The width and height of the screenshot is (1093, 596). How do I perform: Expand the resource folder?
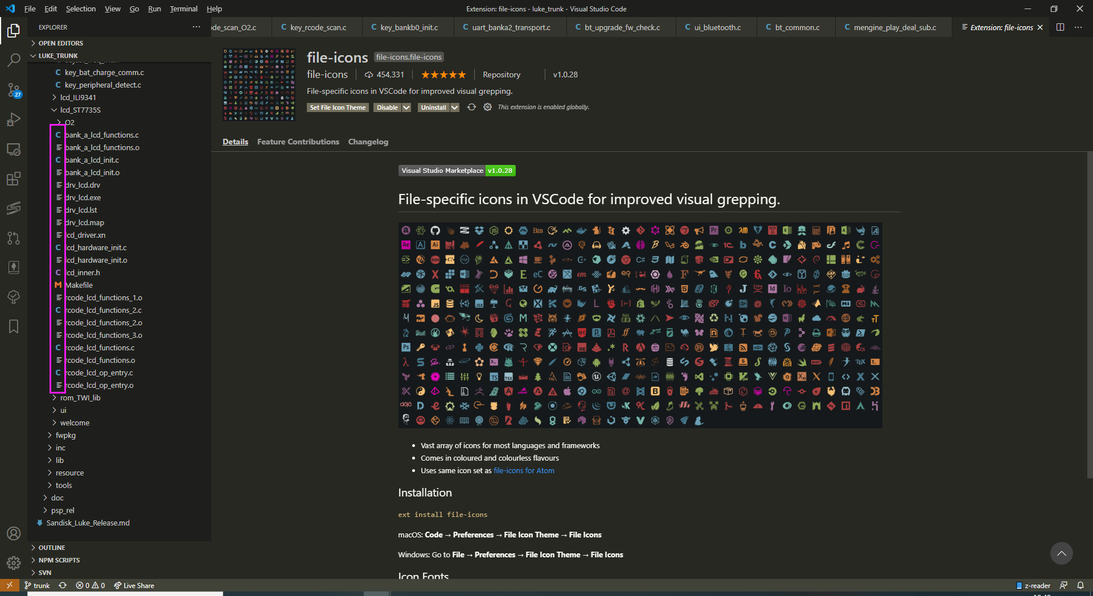click(x=69, y=473)
